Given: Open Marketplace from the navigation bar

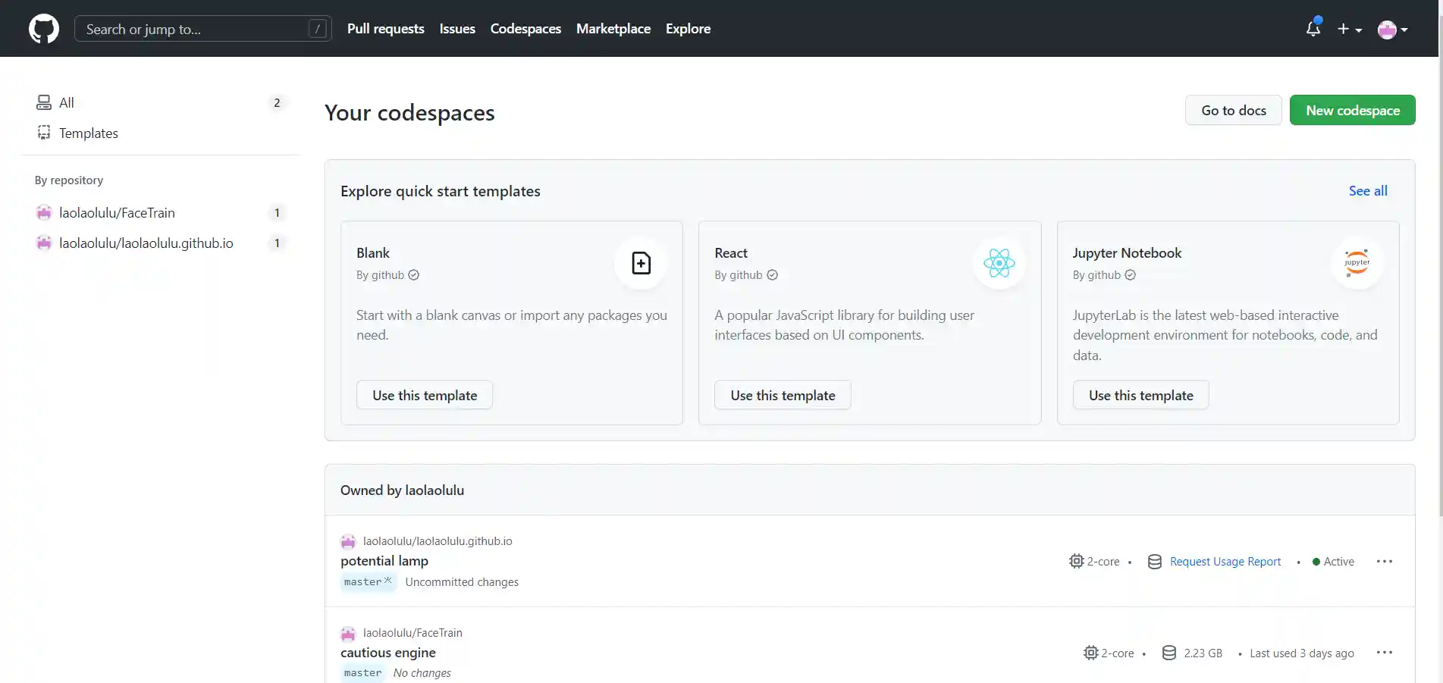Looking at the screenshot, I should tap(613, 29).
